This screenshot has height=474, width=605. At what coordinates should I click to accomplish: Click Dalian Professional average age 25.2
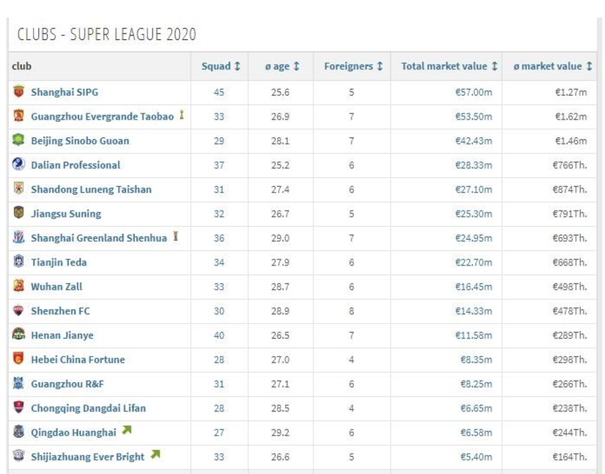tap(280, 165)
